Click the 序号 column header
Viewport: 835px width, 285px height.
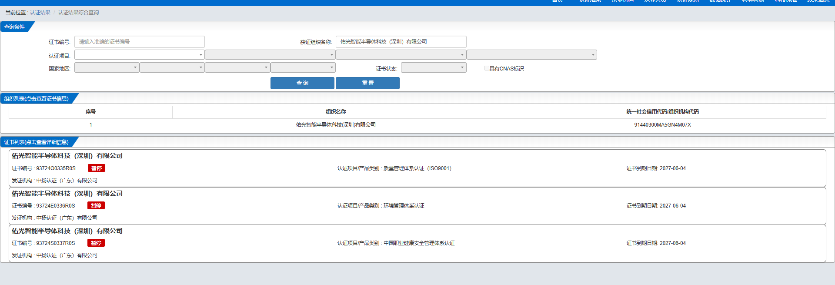coord(90,112)
